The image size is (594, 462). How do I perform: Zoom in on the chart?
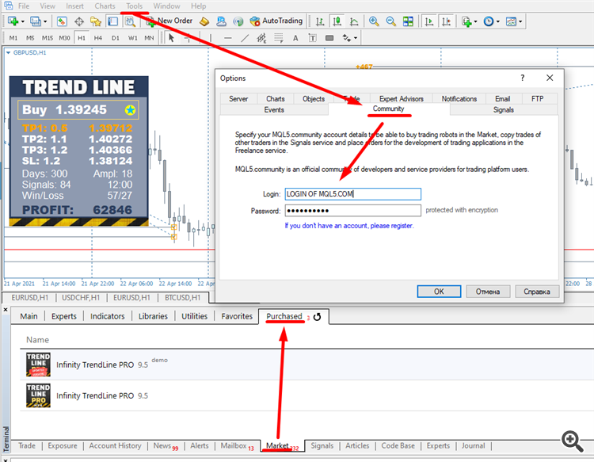(374, 21)
